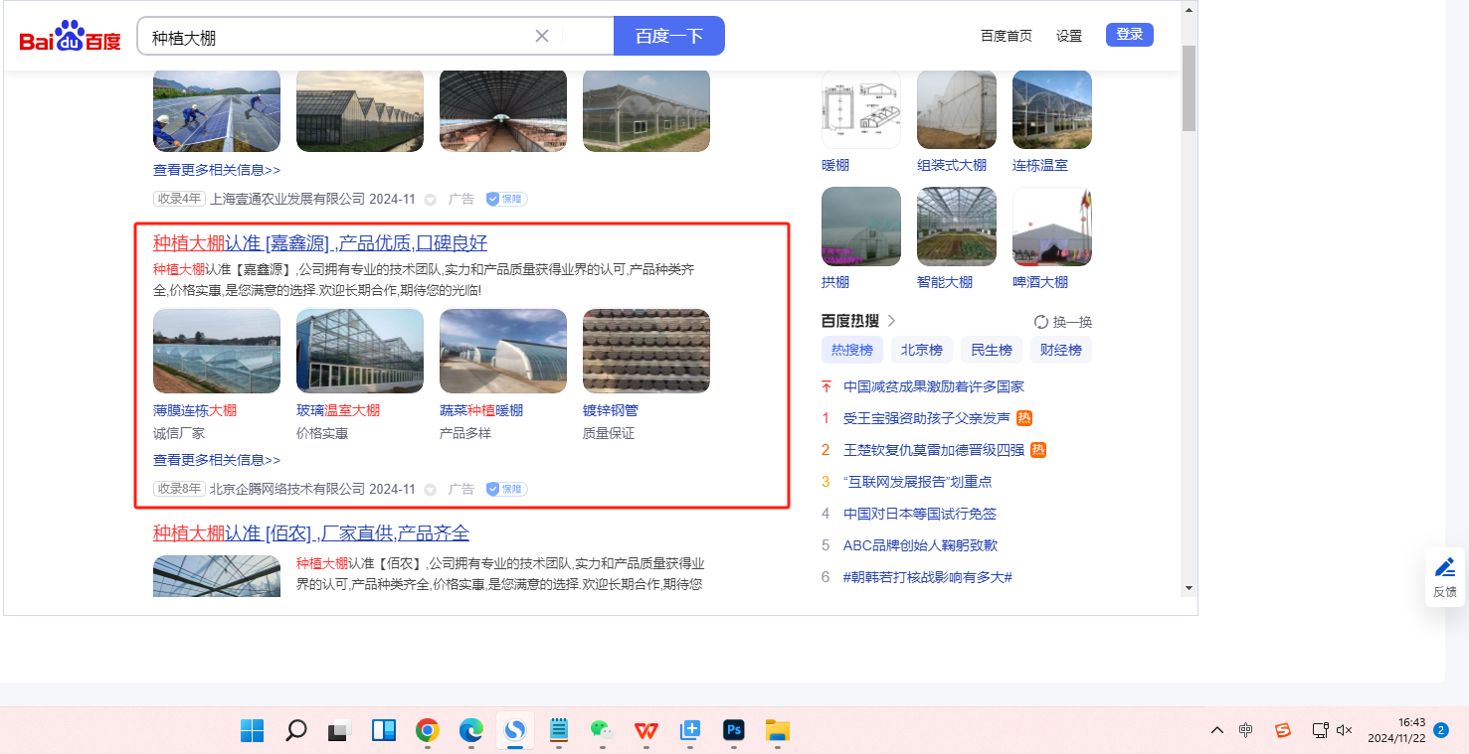Open 设置 in the header
This screenshot has height=754, width=1469.
tap(1069, 36)
